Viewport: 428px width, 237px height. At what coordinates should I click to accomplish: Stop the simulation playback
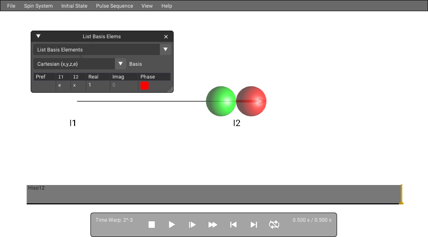152,224
